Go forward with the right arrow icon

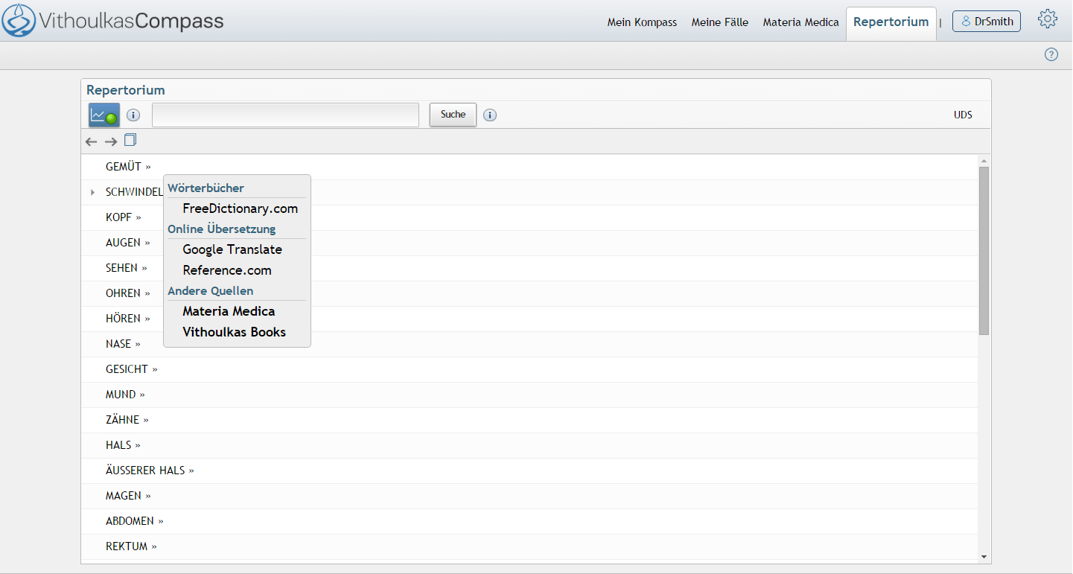(111, 141)
